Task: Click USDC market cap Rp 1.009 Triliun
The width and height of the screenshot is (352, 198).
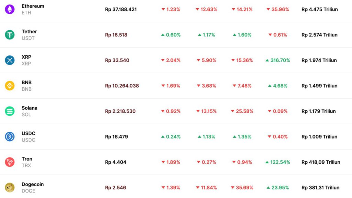Action: point(319,136)
